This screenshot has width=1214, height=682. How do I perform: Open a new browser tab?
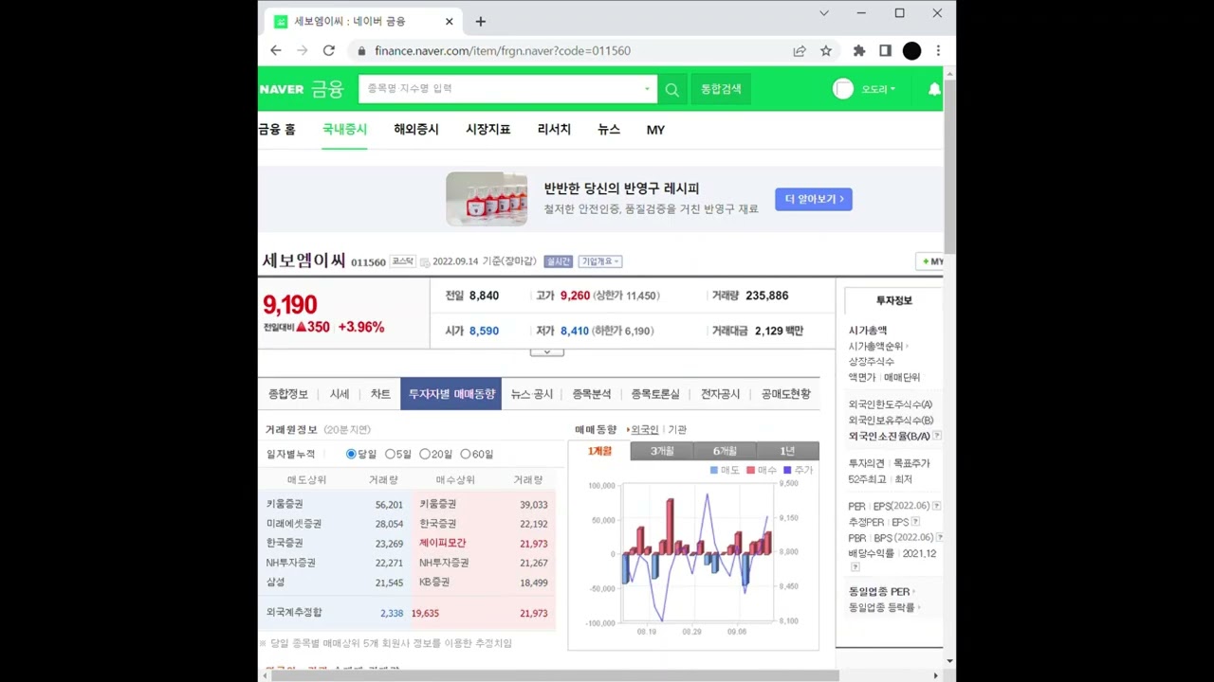[x=481, y=21]
